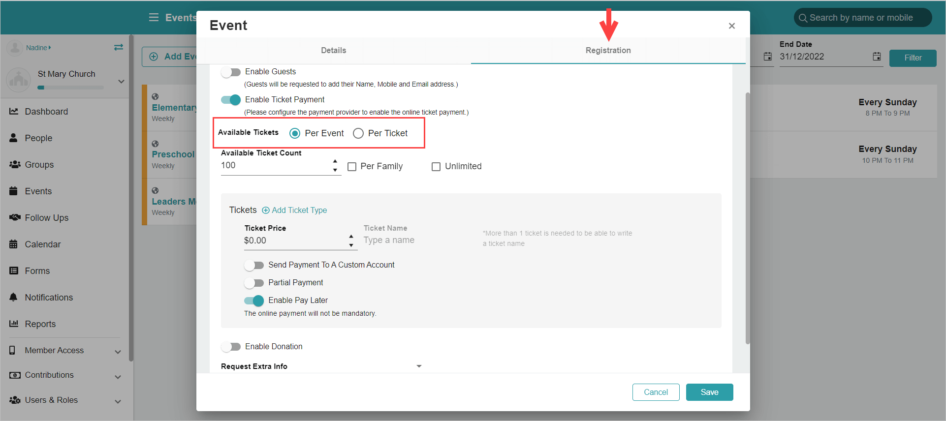
Task: Click the Search by name or mobile field
Action: pyautogui.click(x=863, y=18)
